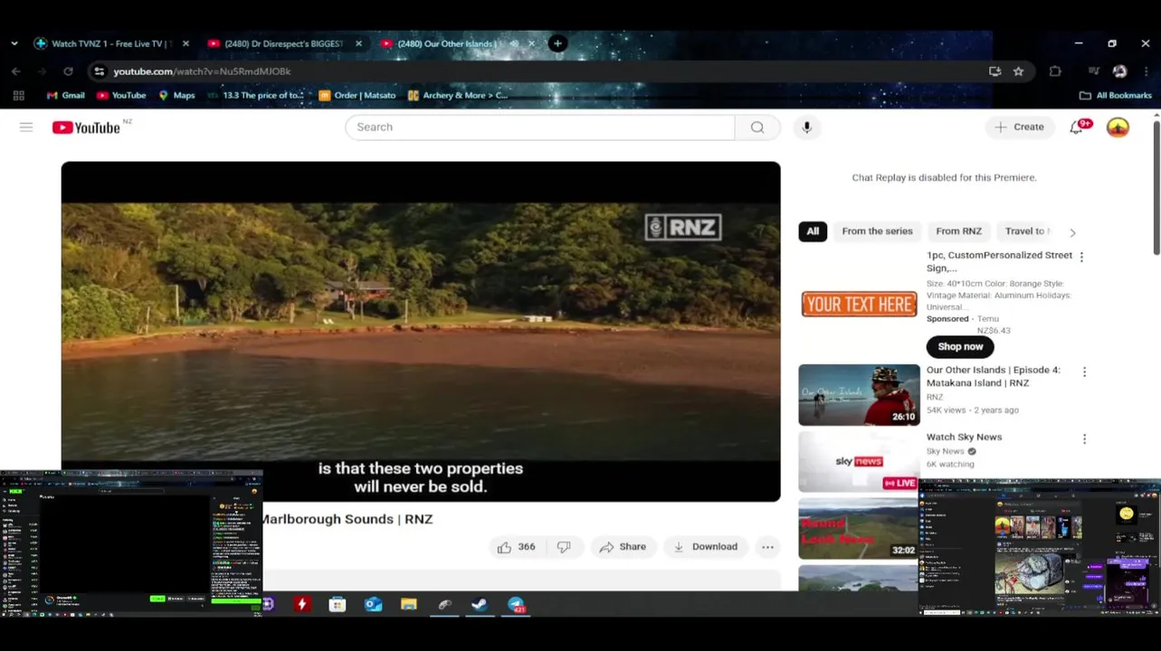Go back in browser history
1161x651 pixels.
(16, 71)
